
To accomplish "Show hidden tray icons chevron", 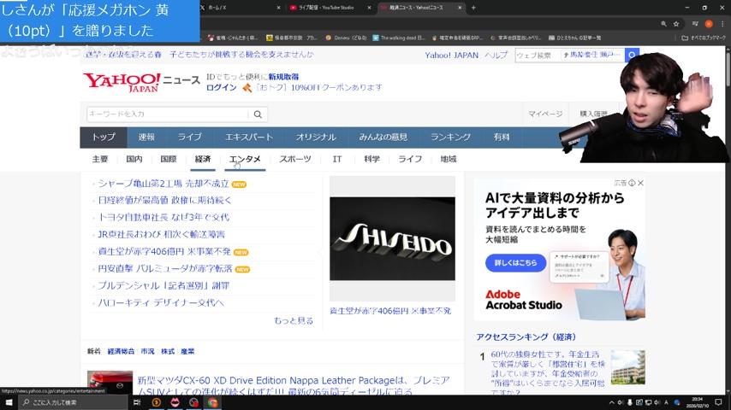I will tap(612, 402).
